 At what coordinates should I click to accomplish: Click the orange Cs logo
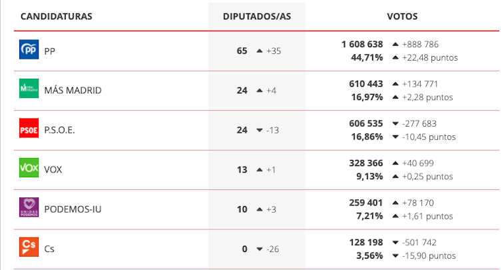pos(29,248)
